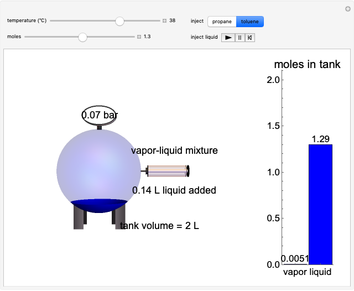354x291 pixels.
Task: Pause the liquid injection animation
Action: (240, 38)
